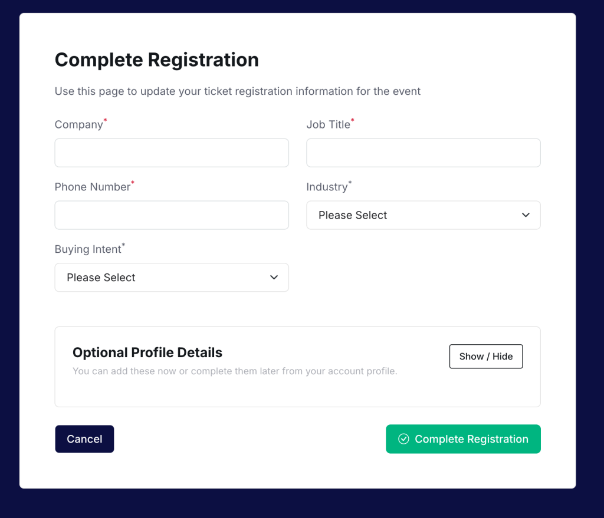Click the chevron arrow in Industry select
The width and height of the screenshot is (604, 518).
526,215
